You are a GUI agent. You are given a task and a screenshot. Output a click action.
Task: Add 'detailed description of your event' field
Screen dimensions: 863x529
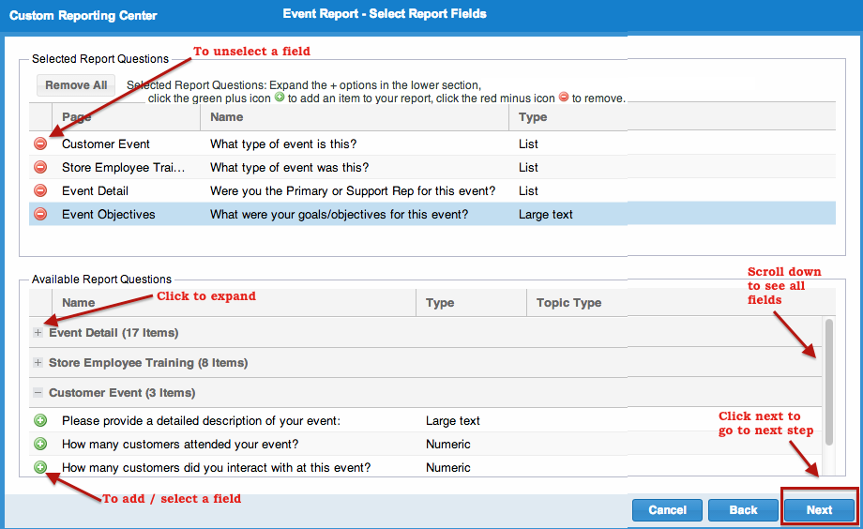pyautogui.click(x=40, y=420)
